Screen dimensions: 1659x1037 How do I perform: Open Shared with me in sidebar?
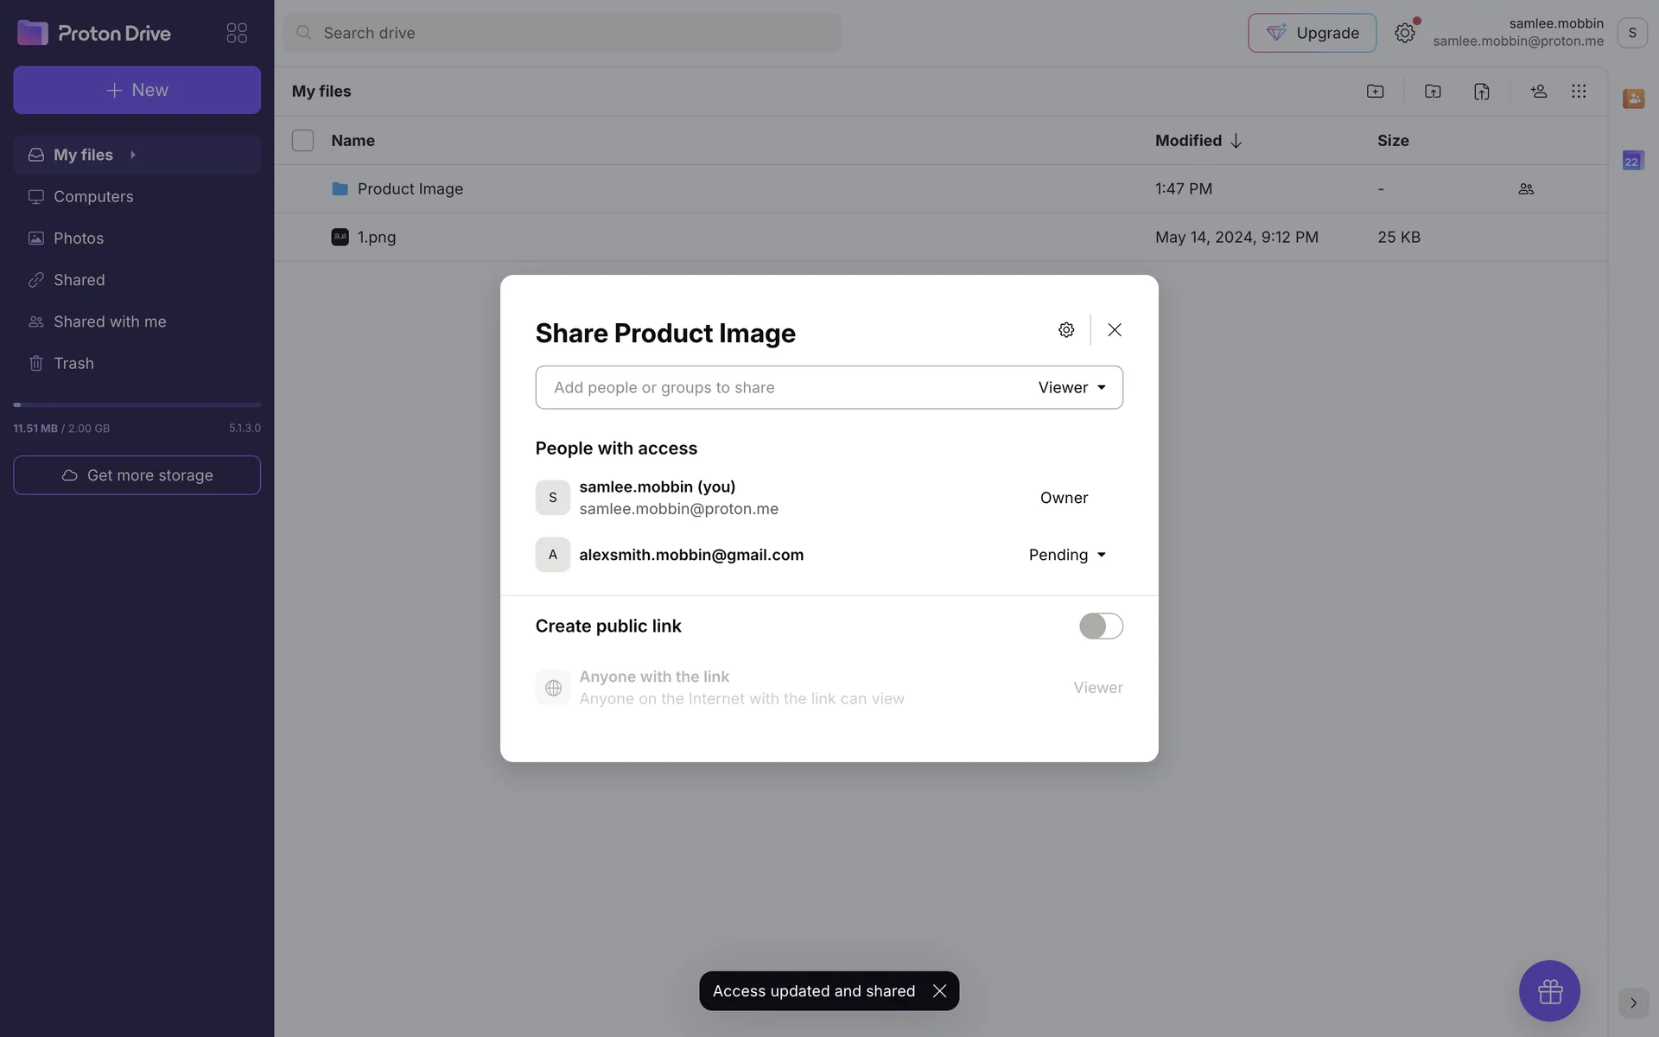click(x=110, y=321)
